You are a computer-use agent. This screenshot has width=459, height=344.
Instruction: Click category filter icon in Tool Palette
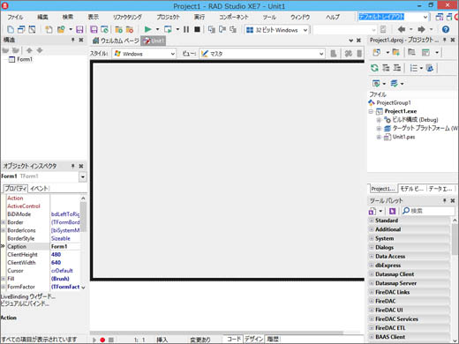click(x=372, y=211)
